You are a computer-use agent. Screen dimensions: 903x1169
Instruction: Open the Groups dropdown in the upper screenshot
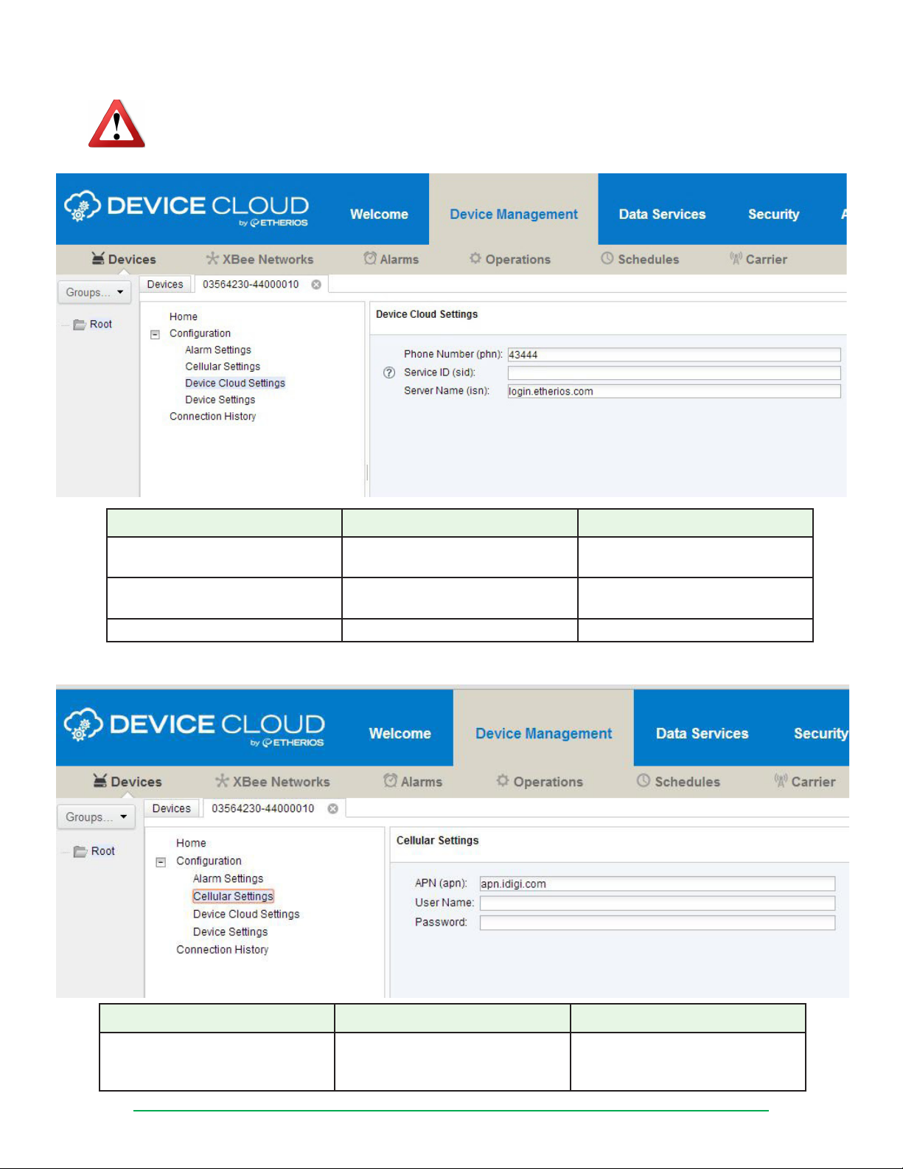(94, 292)
